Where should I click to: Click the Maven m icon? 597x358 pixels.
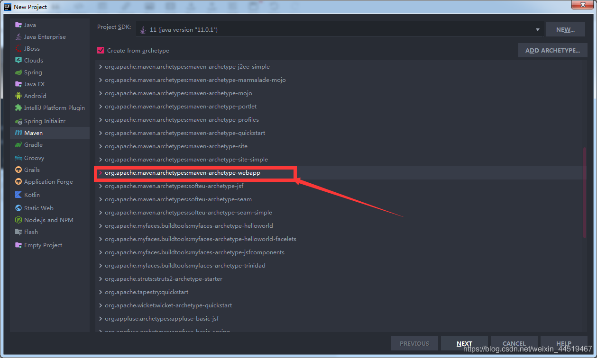point(18,133)
